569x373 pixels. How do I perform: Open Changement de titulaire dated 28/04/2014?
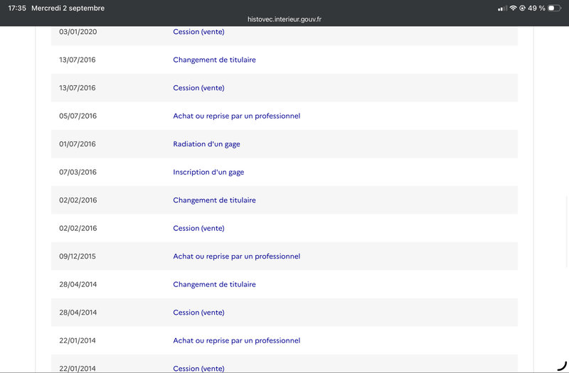(214, 285)
